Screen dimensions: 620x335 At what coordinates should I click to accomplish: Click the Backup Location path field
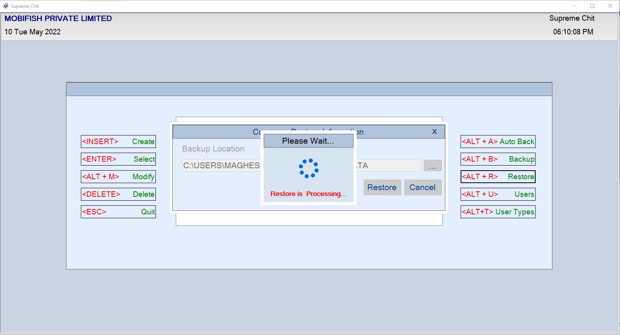coord(302,166)
